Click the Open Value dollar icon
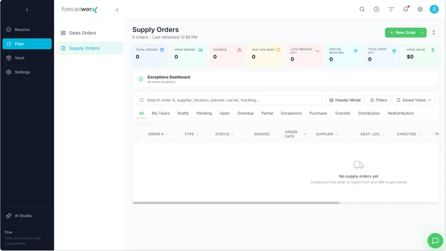Viewport: 446px width, 251px height. pyautogui.click(x=433, y=50)
